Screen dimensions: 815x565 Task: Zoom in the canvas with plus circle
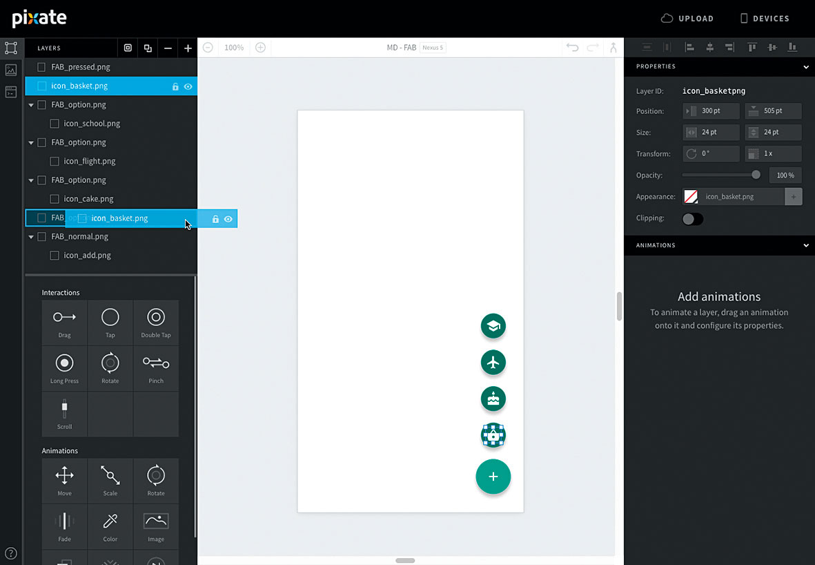(x=260, y=48)
